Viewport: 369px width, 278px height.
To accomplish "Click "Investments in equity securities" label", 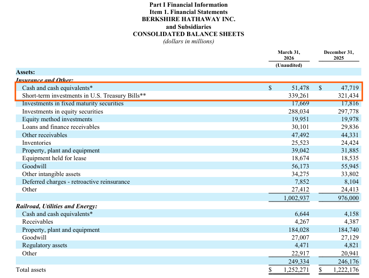I will (62, 111).
